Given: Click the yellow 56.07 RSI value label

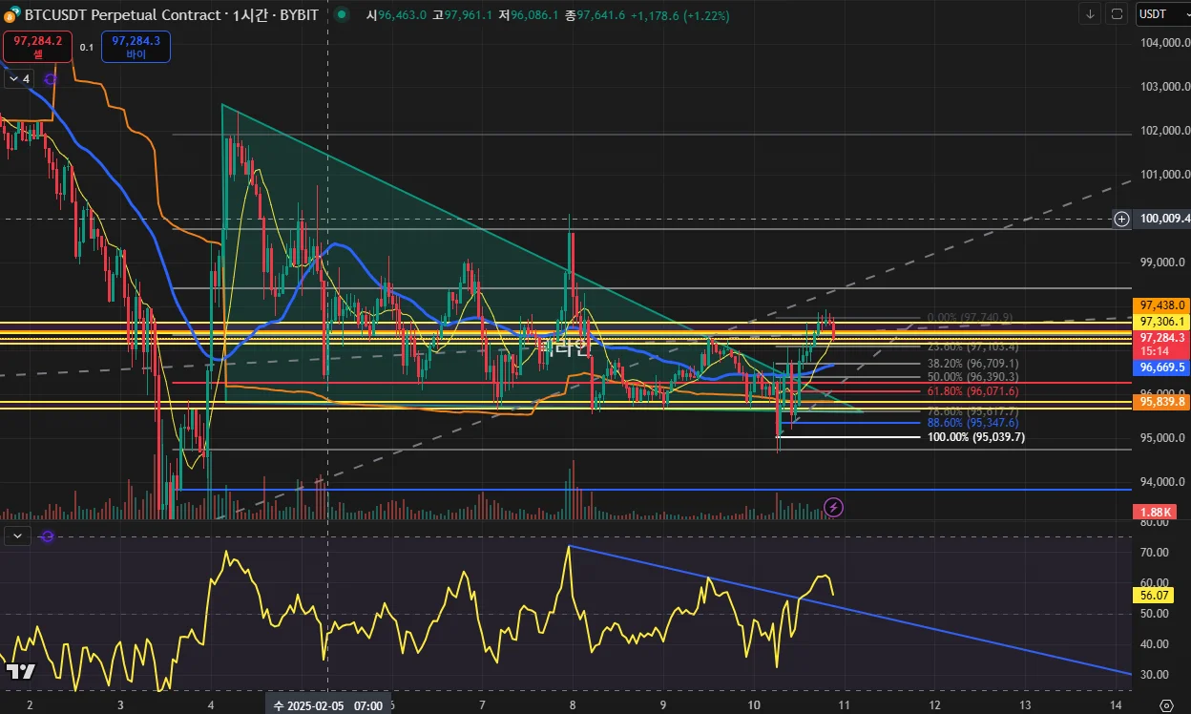Looking at the screenshot, I should [x=1152, y=595].
